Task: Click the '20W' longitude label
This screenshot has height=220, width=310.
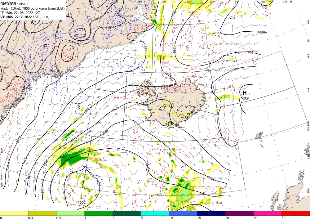Action: 163,1
